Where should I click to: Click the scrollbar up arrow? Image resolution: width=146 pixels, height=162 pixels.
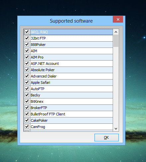point(116,32)
